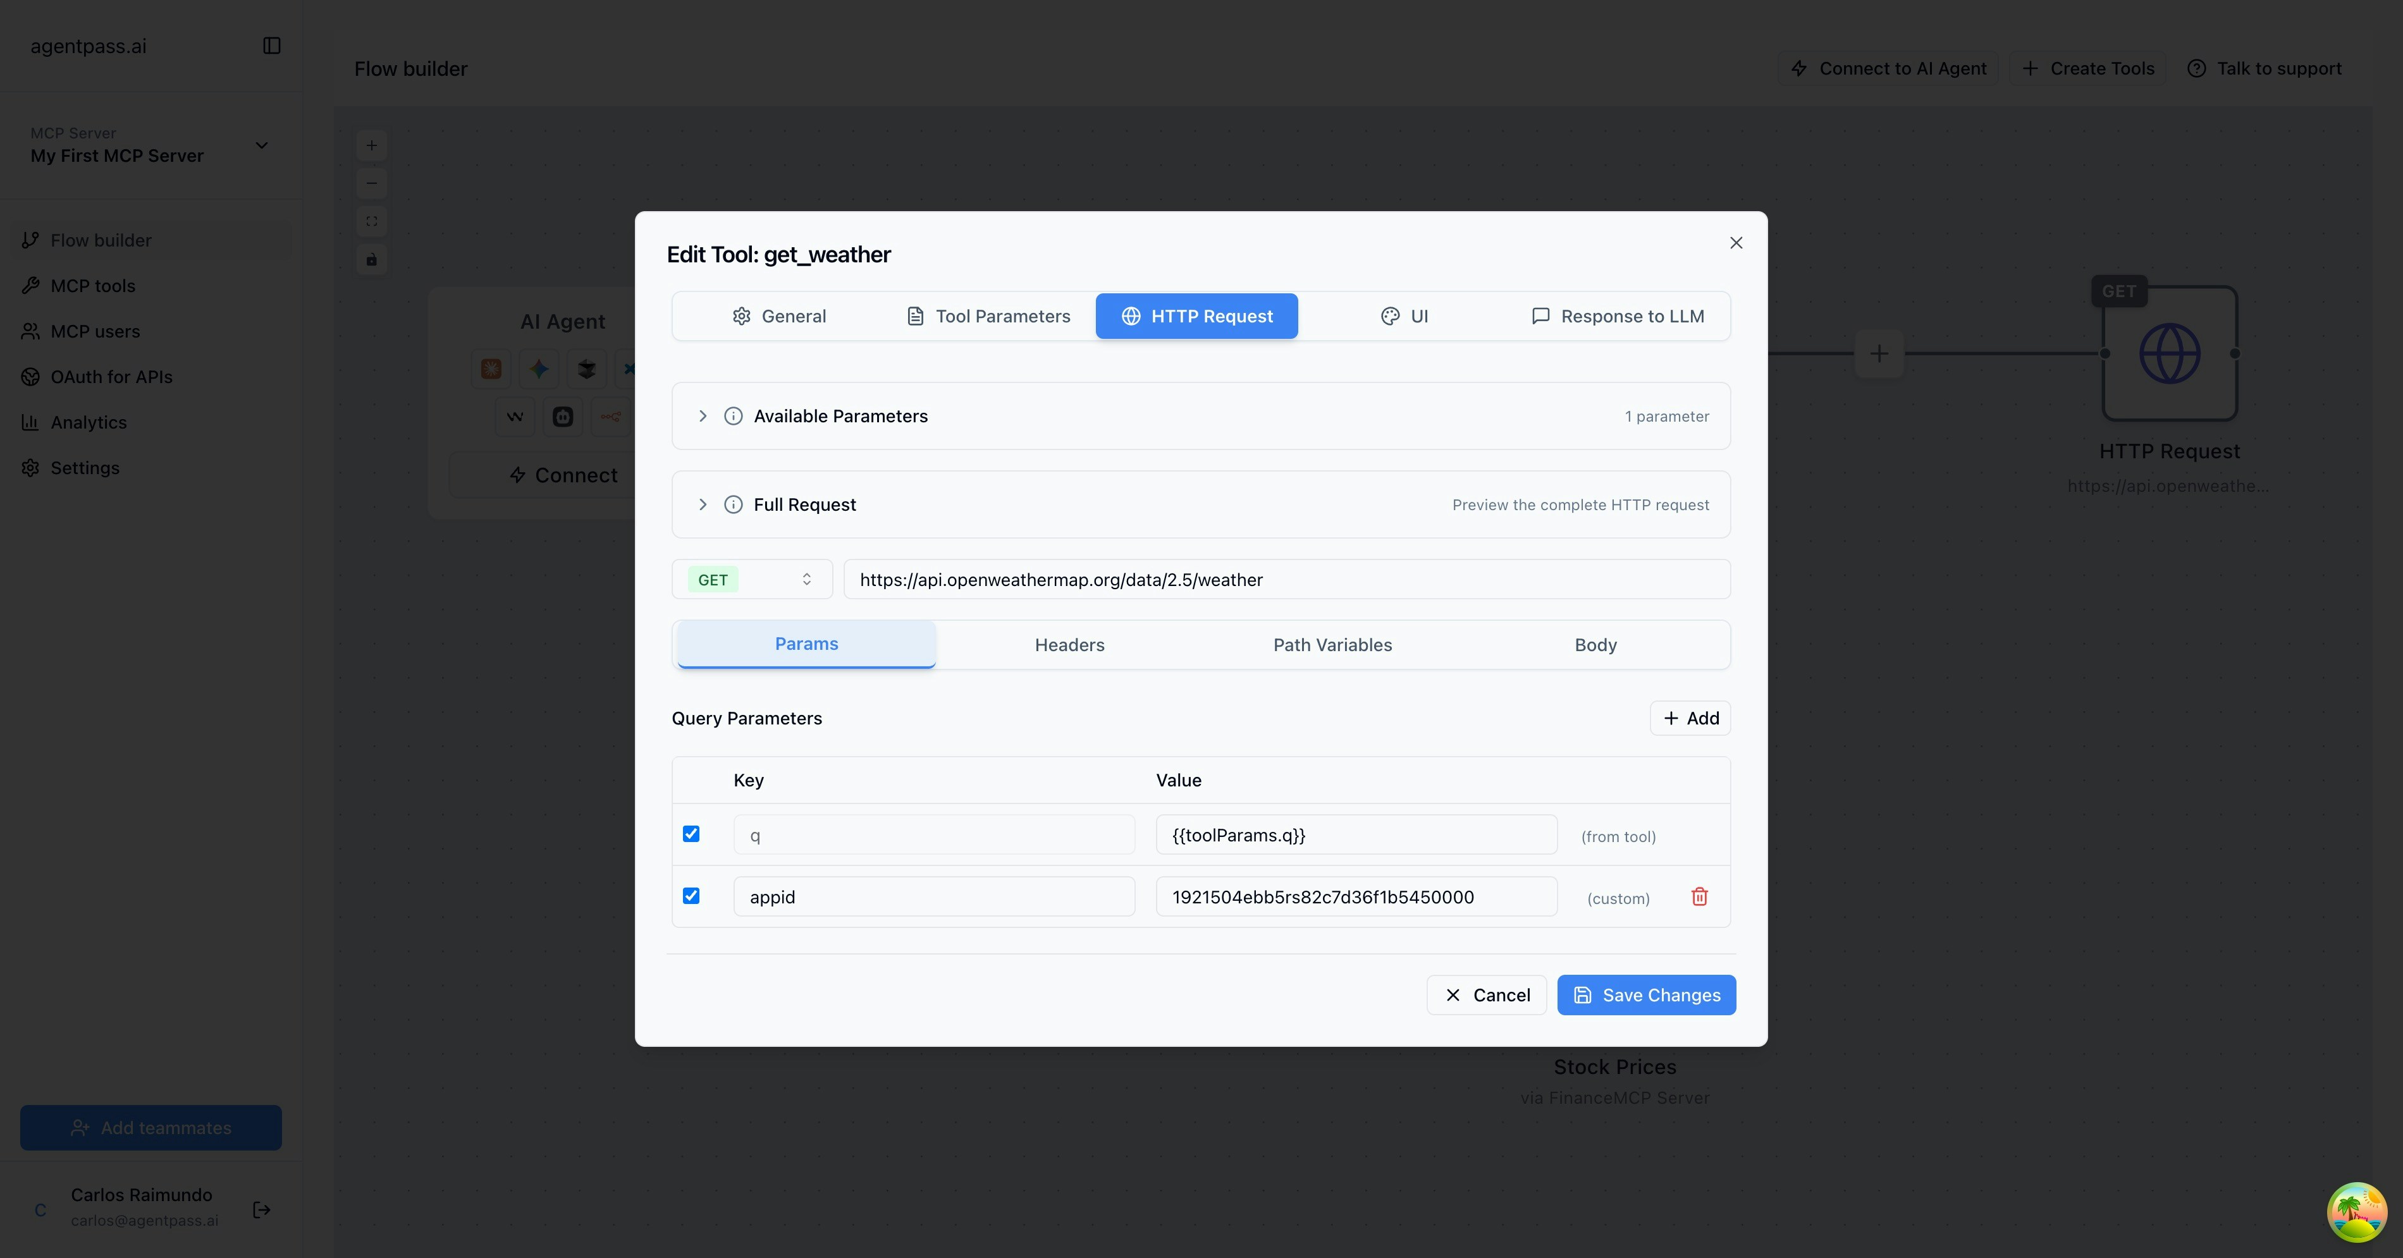
Task: Switch to the Headers tab
Action: [1069, 644]
